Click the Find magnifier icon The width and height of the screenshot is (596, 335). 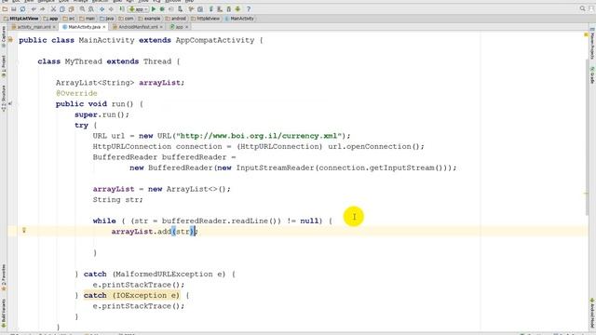coord(82,9)
